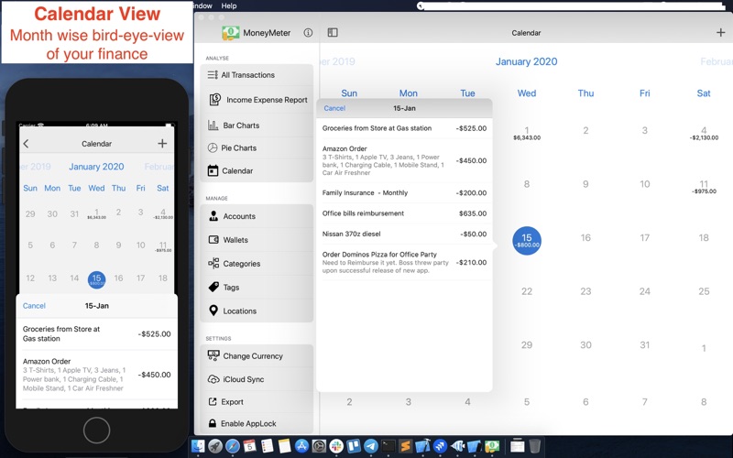Viewport: 733px width, 458px height.
Task: Go to the previous month 2019 on desktop
Action: pos(337,61)
